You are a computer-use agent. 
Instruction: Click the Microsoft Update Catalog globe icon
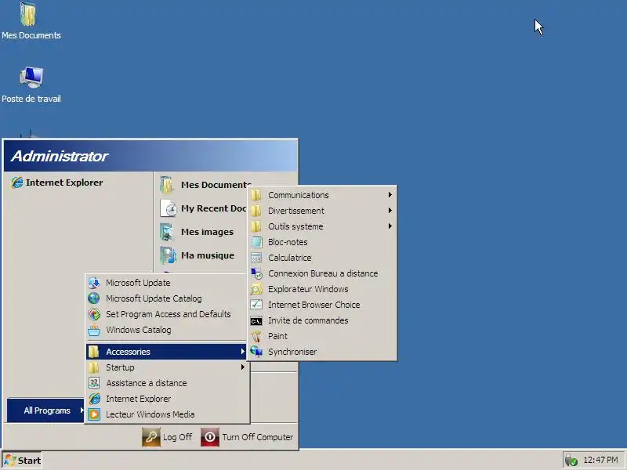click(94, 298)
